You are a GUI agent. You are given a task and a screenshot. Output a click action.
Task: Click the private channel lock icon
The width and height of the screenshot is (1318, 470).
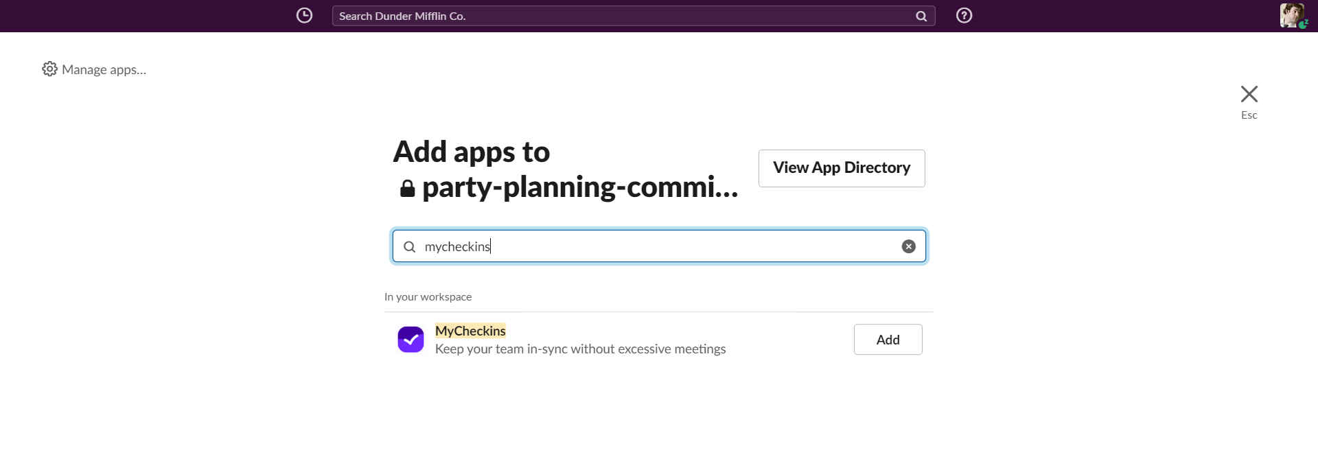408,189
